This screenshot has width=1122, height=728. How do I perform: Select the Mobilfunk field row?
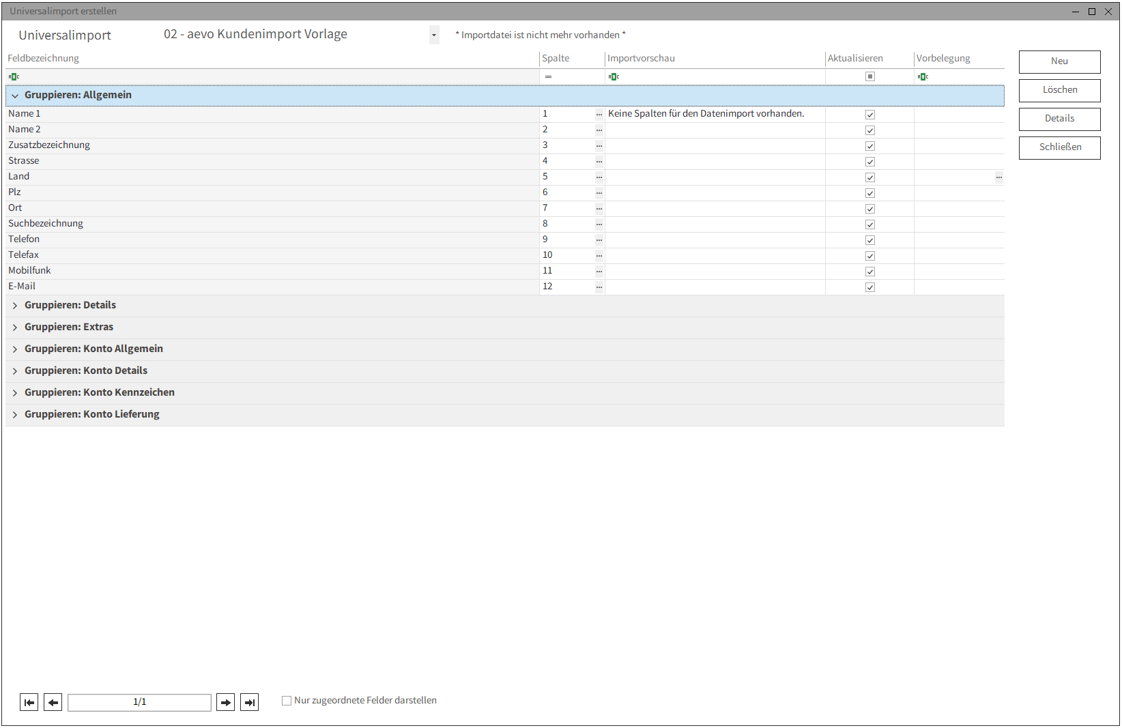[x=505, y=271]
